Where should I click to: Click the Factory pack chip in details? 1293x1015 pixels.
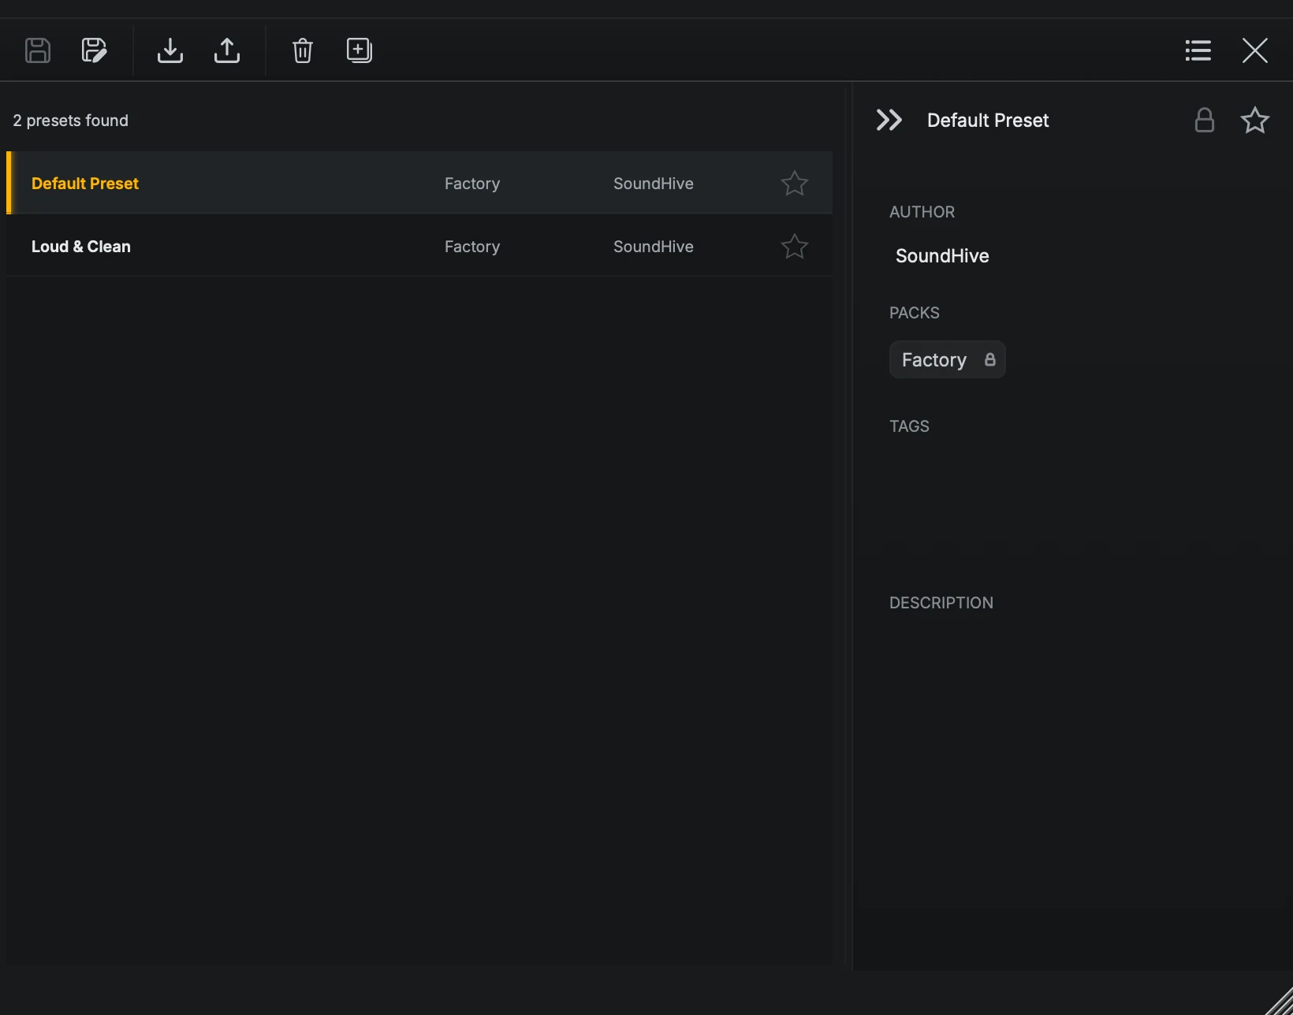[x=948, y=359]
